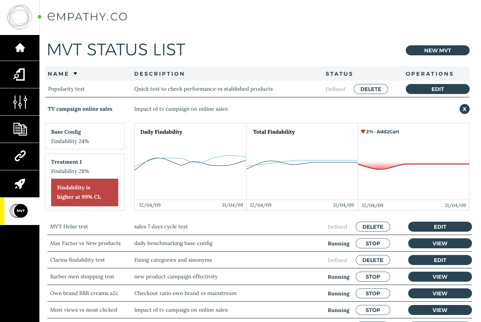Open the Total Findability chart

[302, 167]
